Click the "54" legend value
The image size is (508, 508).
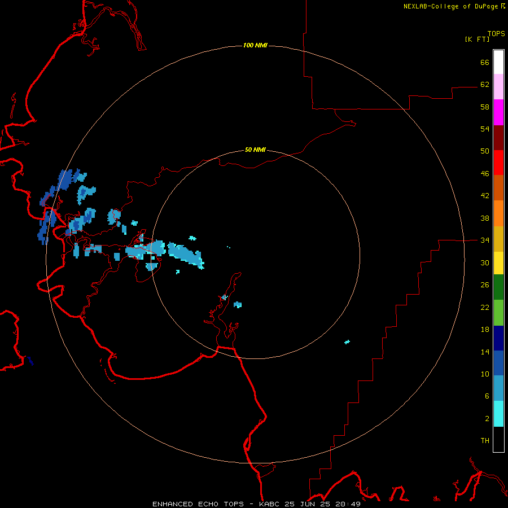(x=485, y=129)
